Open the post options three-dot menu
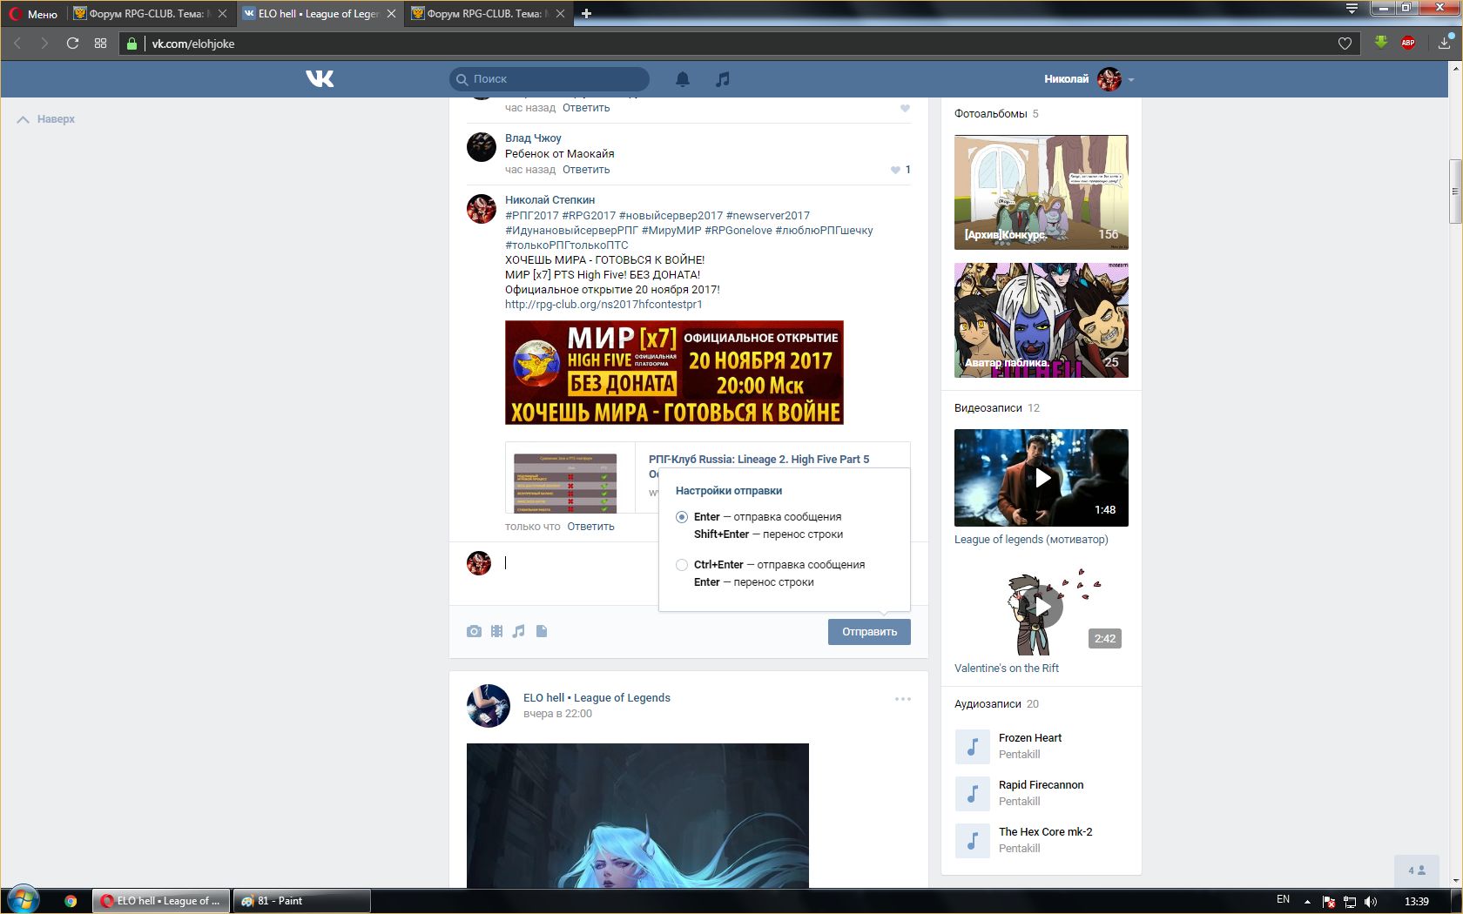This screenshot has width=1463, height=914. pyautogui.click(x=903, y=699)
